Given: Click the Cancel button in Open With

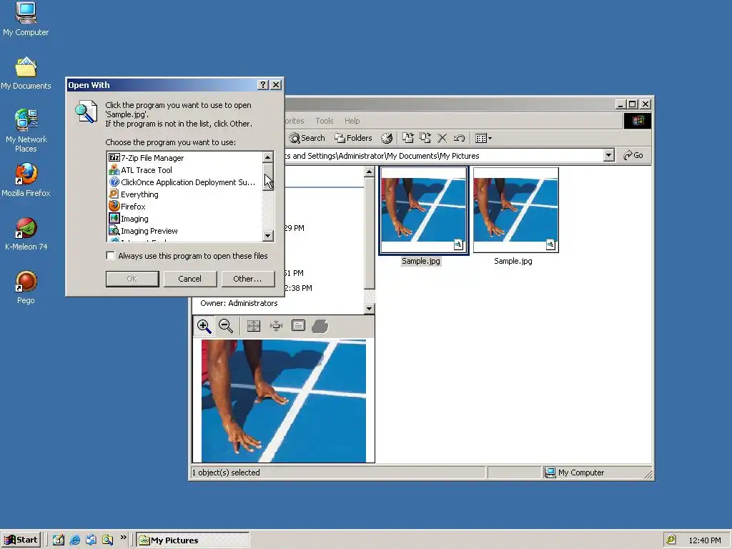Looking at the screenshot, I should click(190, 279).
